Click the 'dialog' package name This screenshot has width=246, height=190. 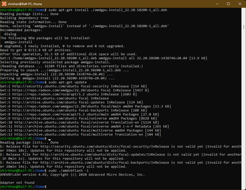click(10, 34)
